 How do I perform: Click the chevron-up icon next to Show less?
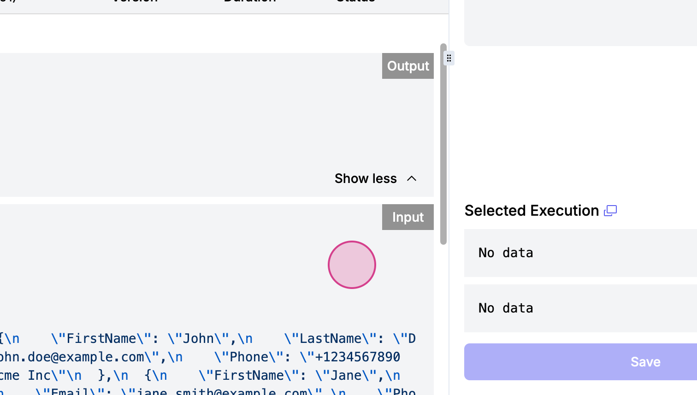tap(412, 179)
